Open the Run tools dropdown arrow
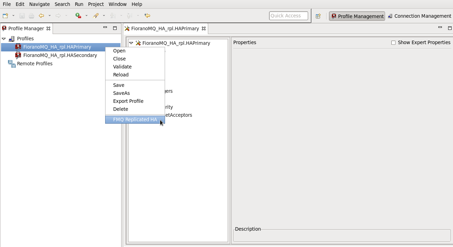 (x=86, y=16)
